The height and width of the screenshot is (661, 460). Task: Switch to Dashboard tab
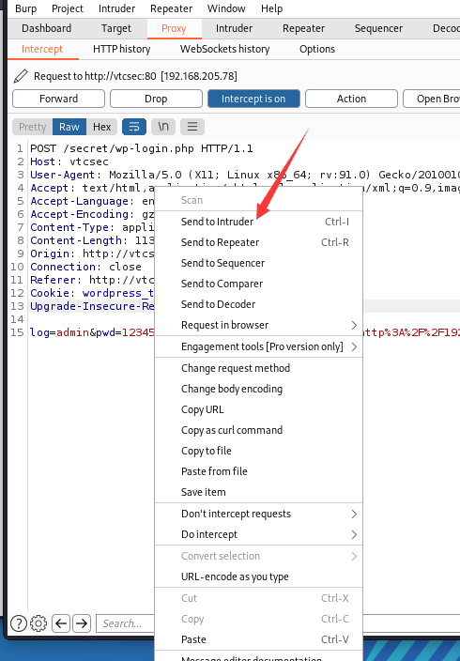pos(46,28)
